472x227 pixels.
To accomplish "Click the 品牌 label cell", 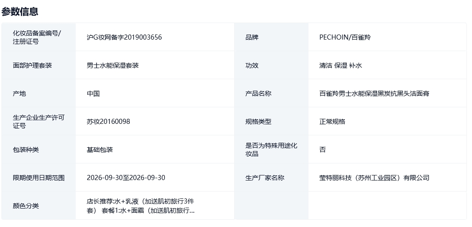I will point(252,37).
